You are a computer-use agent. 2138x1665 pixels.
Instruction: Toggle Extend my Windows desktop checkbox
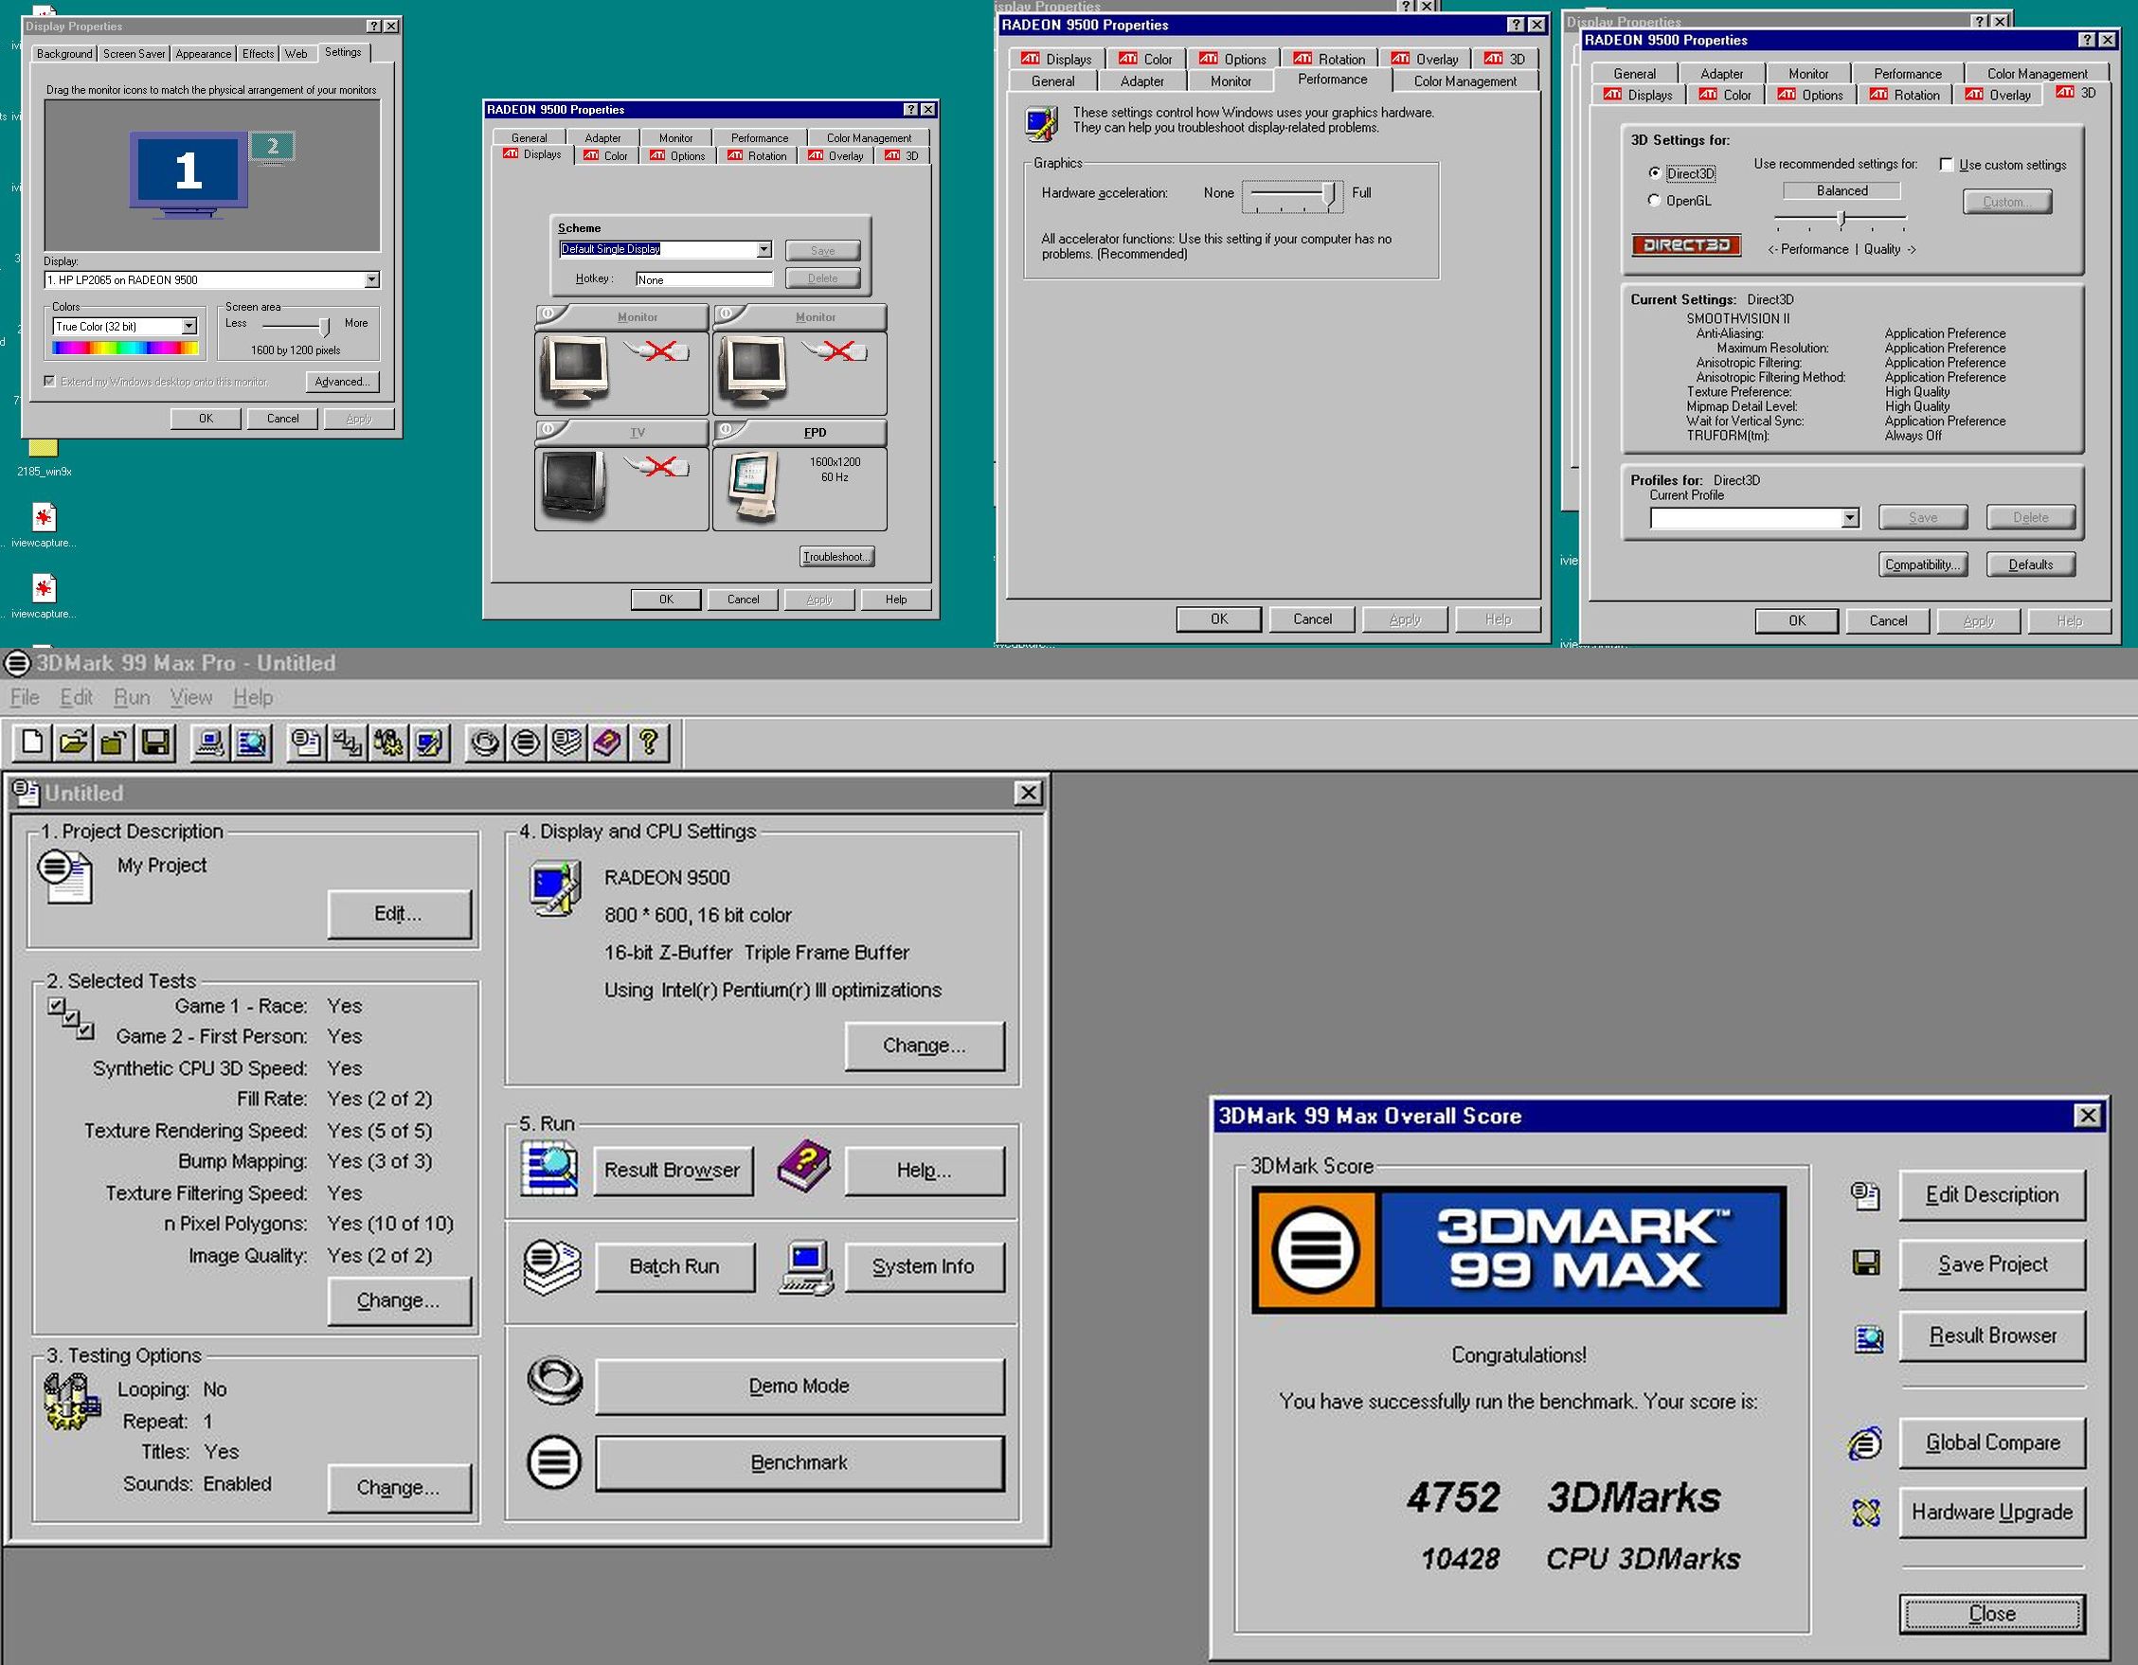pyautogui.click(x=49, y=381)
